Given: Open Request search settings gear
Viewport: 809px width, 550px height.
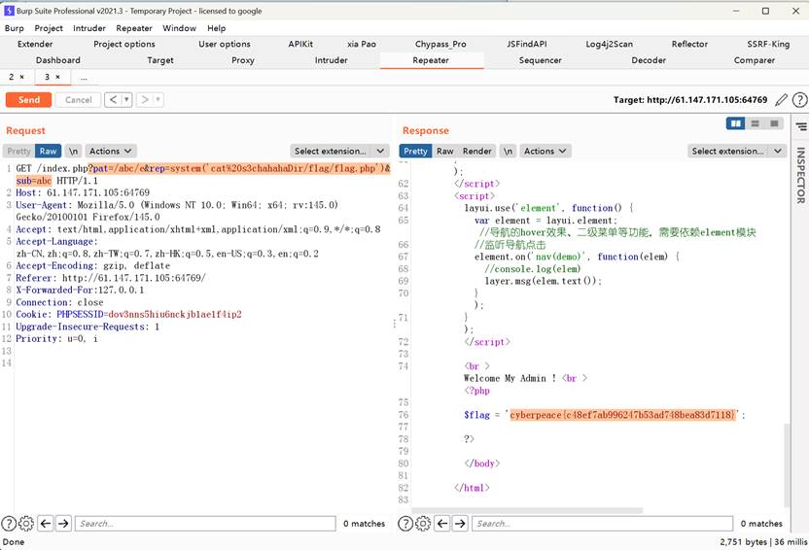Looking at the screenshot, I should pyautogui.click(x=26, y=524).
